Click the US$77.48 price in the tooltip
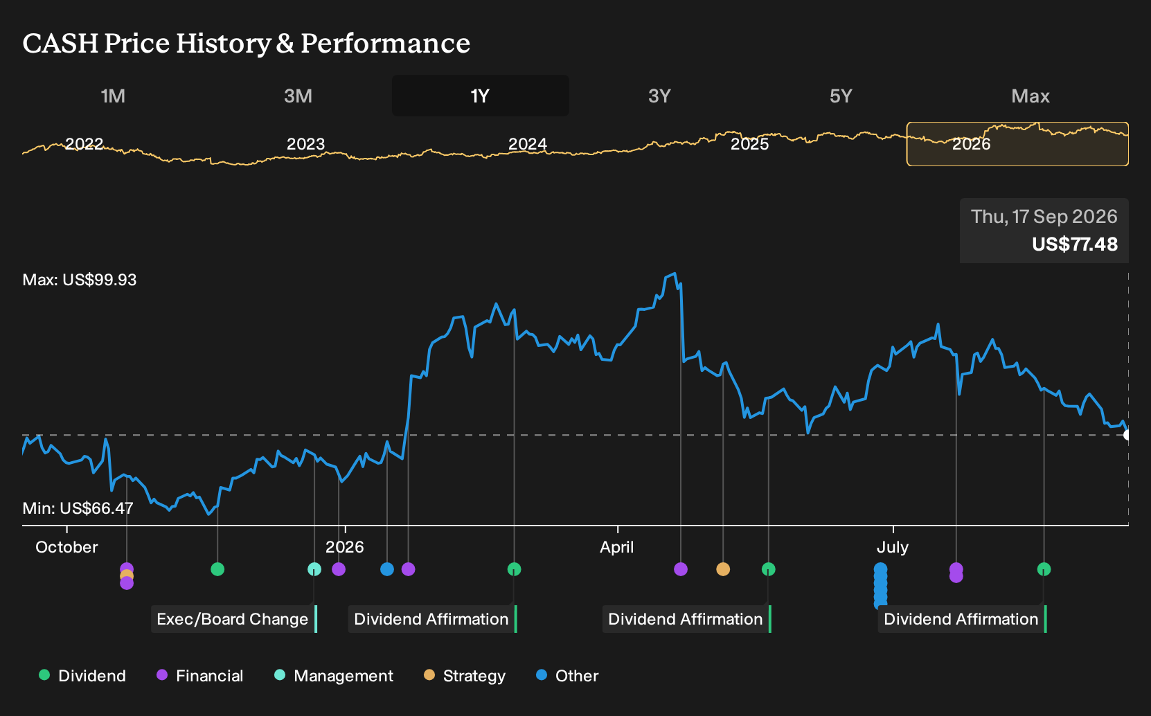Viewport: 1151px width, 716px height. pos(1075,244)
